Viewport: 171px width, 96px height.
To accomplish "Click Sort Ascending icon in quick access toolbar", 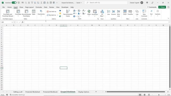I will point(35,3).
